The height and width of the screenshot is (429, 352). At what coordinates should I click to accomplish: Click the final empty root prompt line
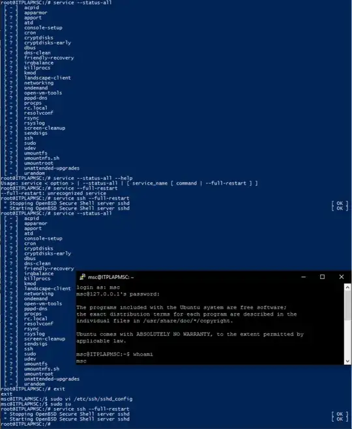point(25,424)
